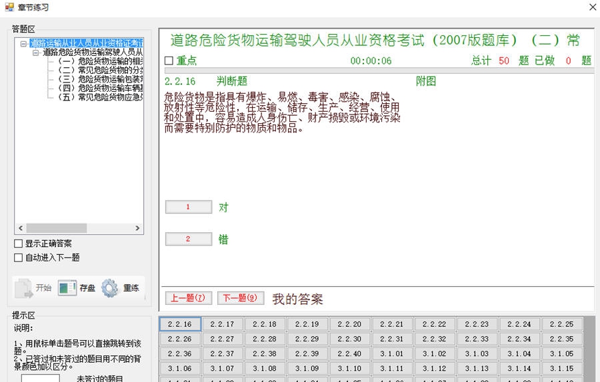This screenshot has width=600, height=382.
Task: Jump to question 2.2.21
Action: pos(392,324)
